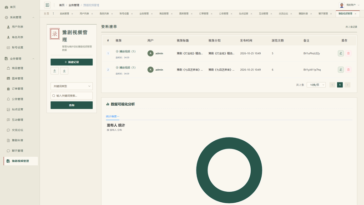The image size is (364, 205).
Task: Click the 发布时间 column header
Action: [246, 41]
